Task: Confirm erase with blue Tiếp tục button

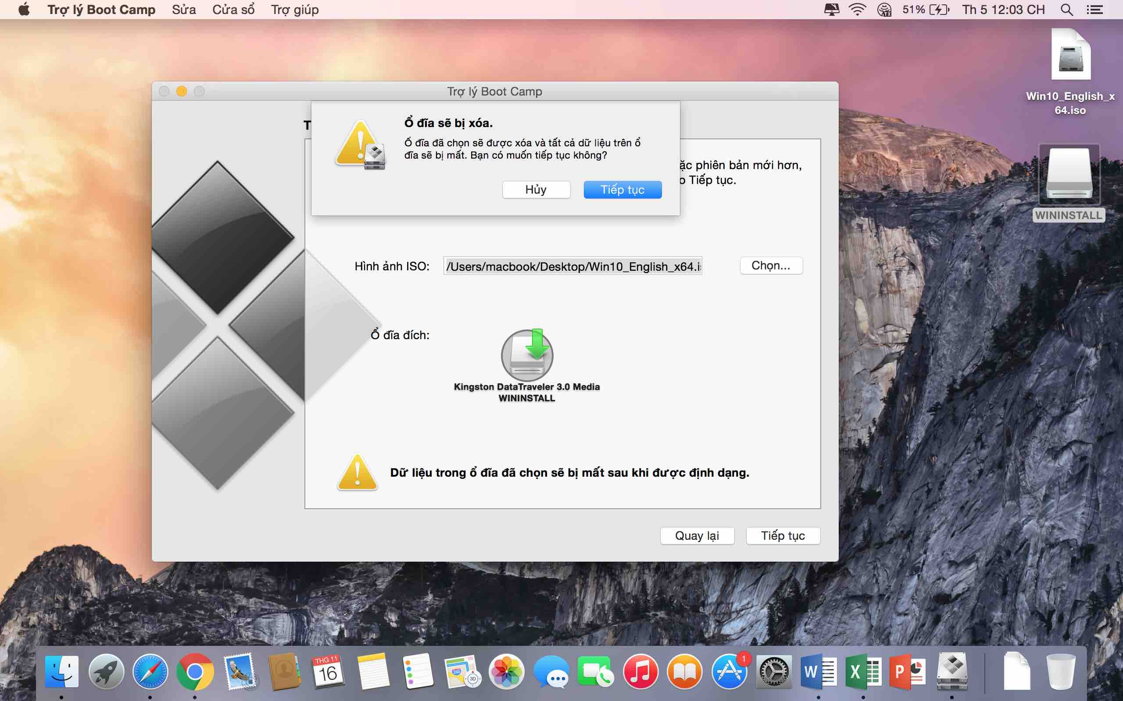Action: click(622, 190)
